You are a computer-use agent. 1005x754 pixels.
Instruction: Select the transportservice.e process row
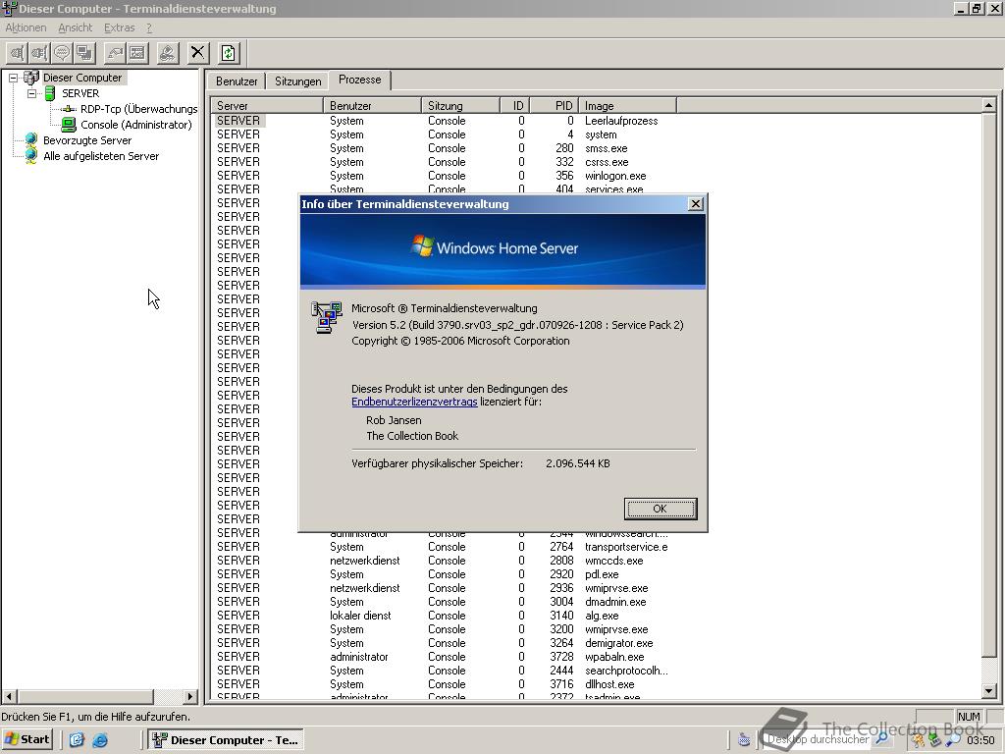[x=596, y=547]
